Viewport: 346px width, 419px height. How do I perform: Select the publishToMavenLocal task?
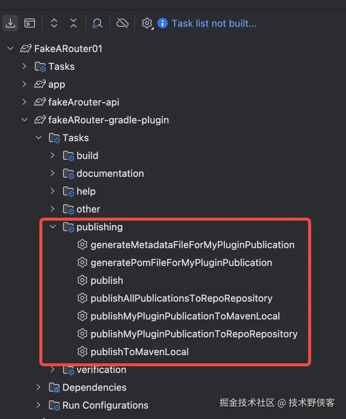tap(140, 352)
